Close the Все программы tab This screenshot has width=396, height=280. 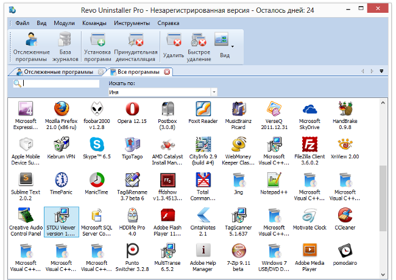167,72
